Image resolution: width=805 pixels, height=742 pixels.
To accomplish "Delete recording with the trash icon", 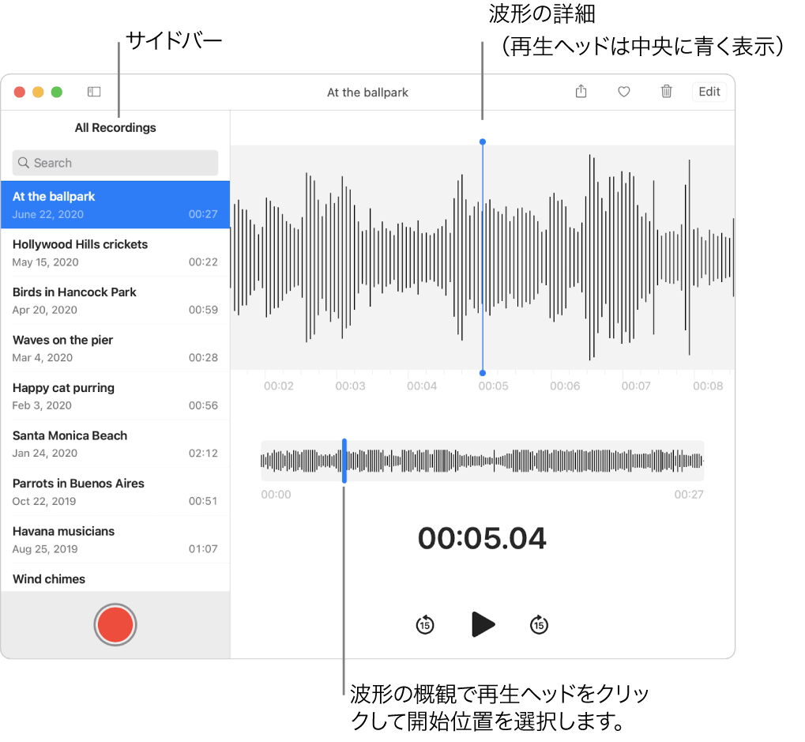I will coord(667,92).
